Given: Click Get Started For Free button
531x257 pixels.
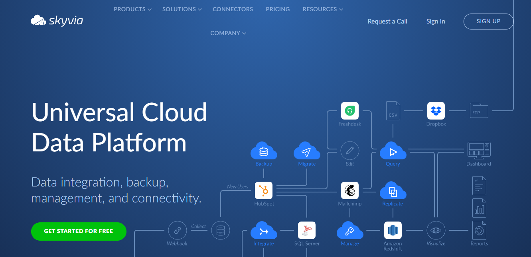Looking at the screenshot, I should (x=79, y=231).
